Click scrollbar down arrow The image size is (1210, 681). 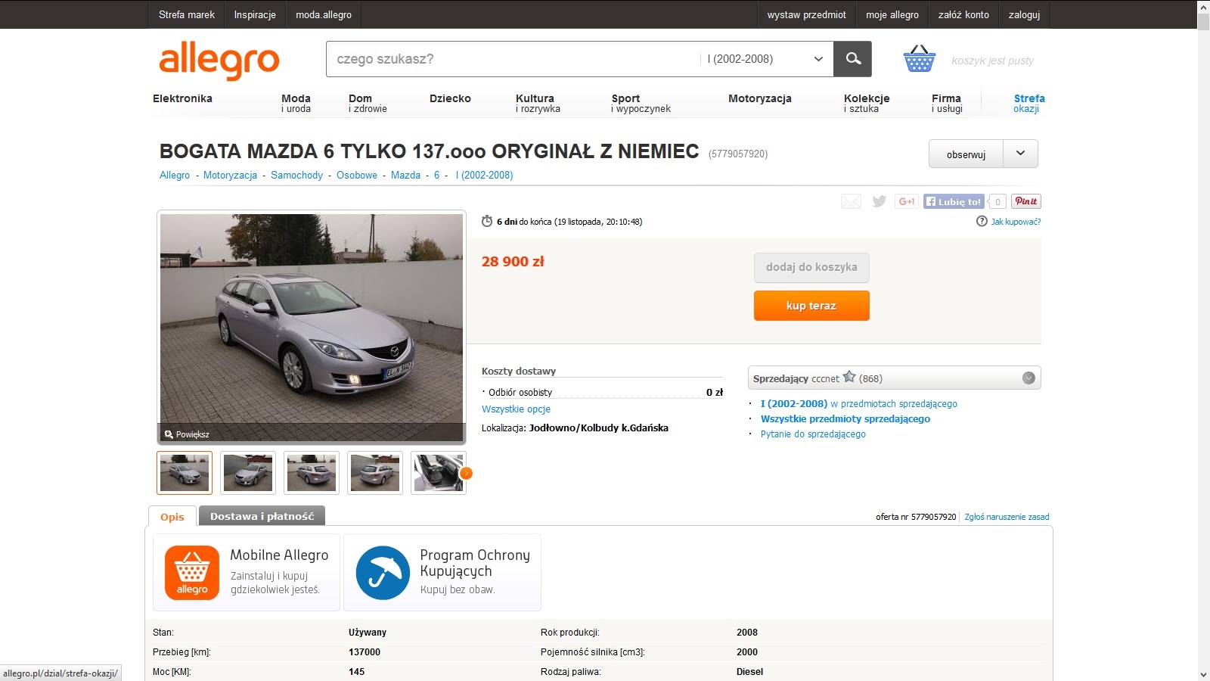1203,673
